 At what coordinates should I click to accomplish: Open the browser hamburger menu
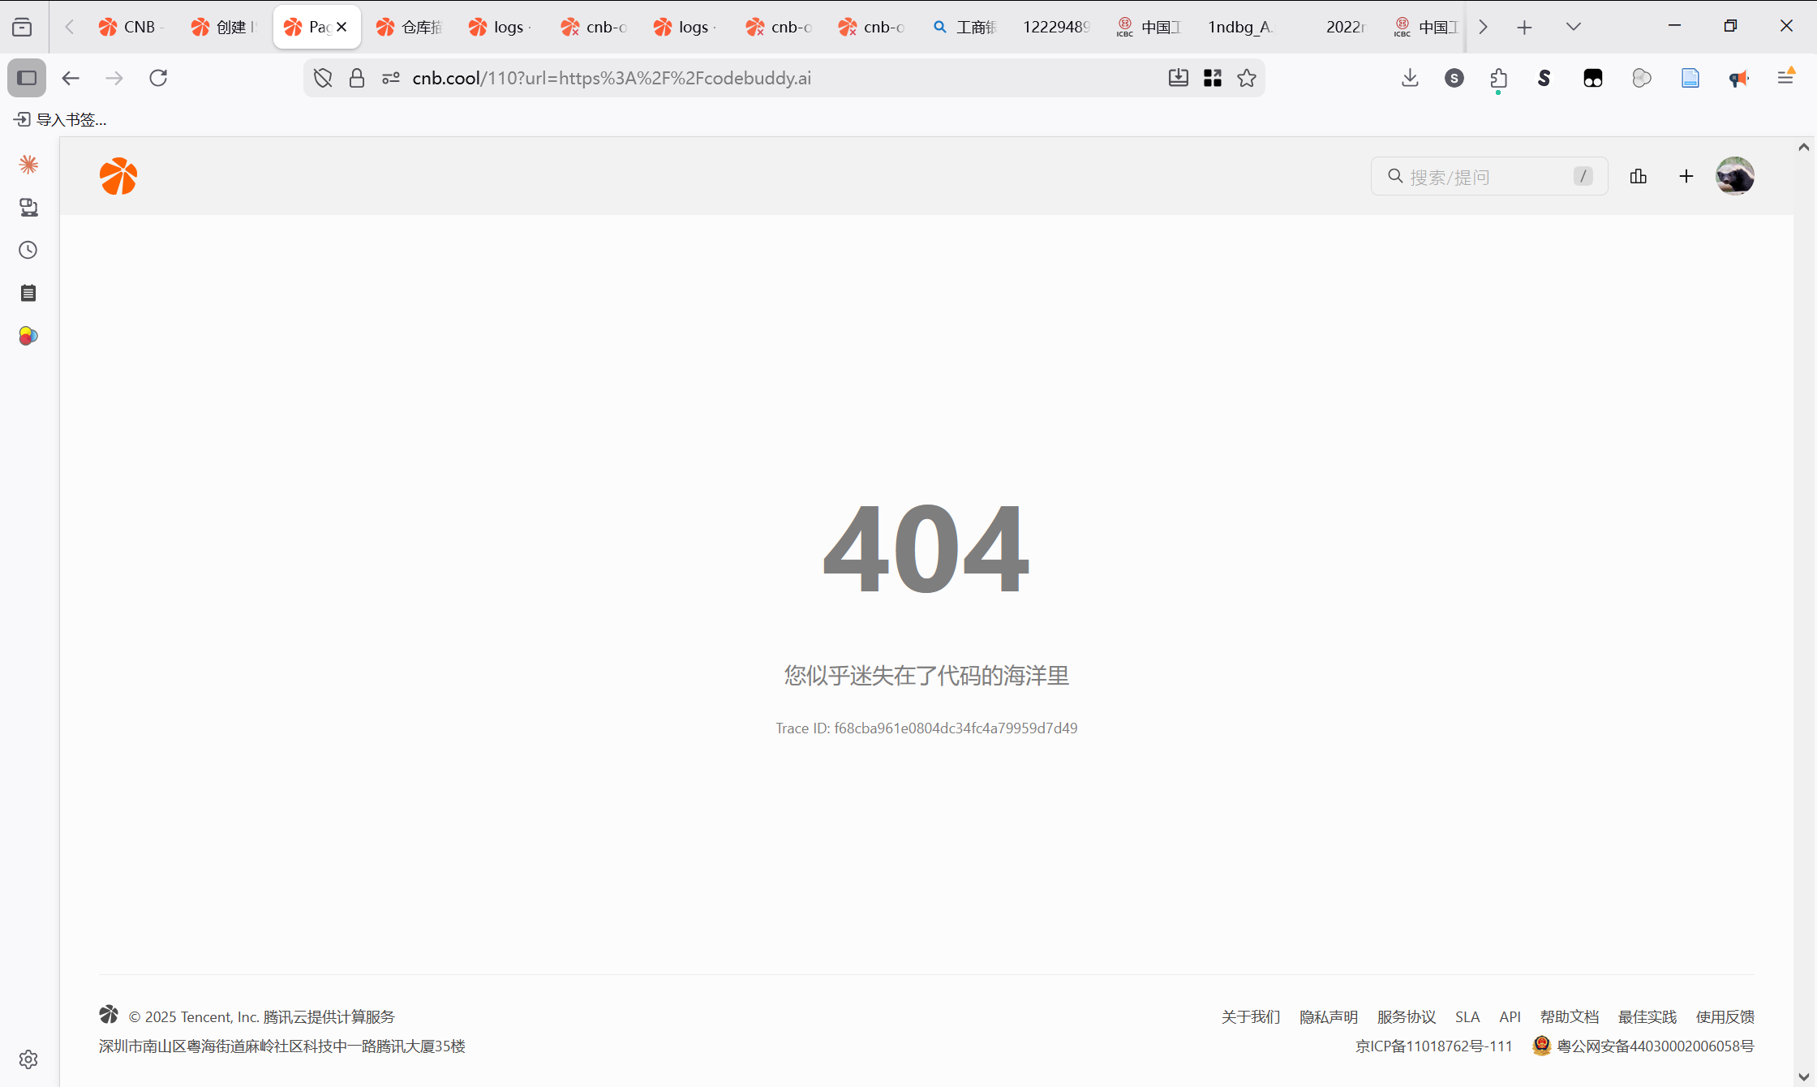[x=1785, y=78]
